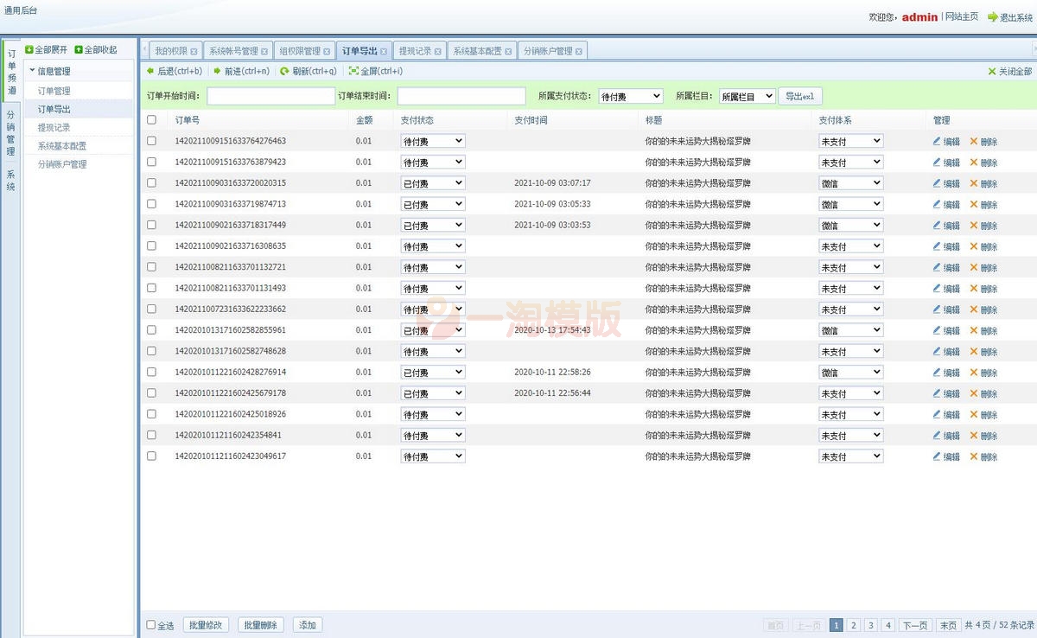
Task: Click the 订单开始时间 input field
Action: 270,97
